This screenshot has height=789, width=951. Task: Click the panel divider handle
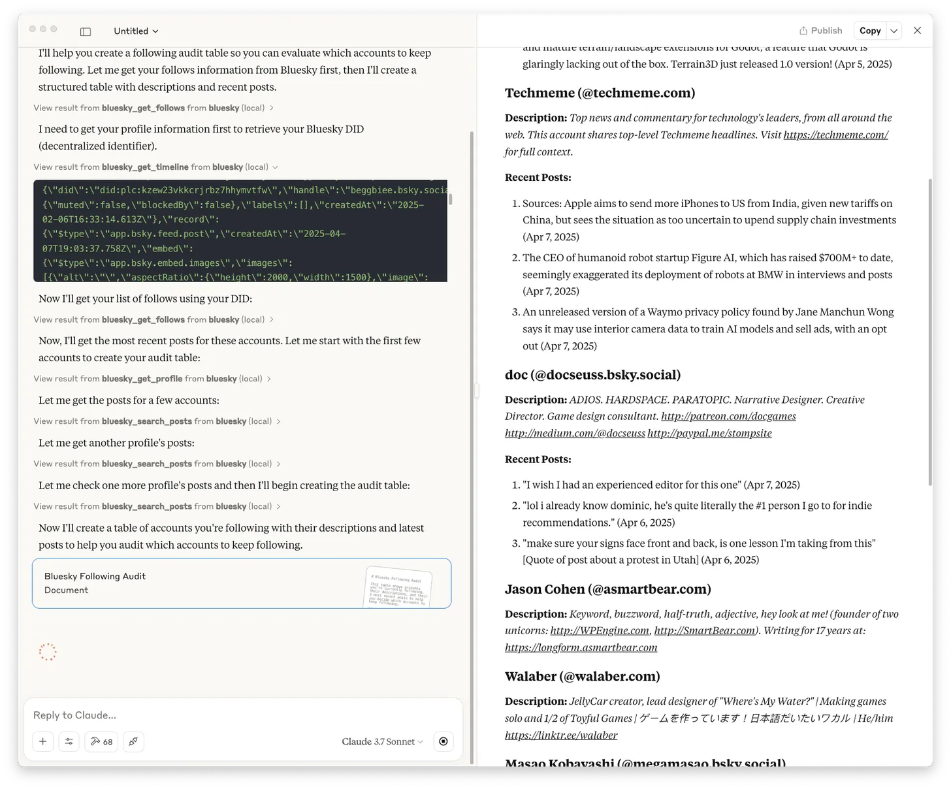pos(476,391)
